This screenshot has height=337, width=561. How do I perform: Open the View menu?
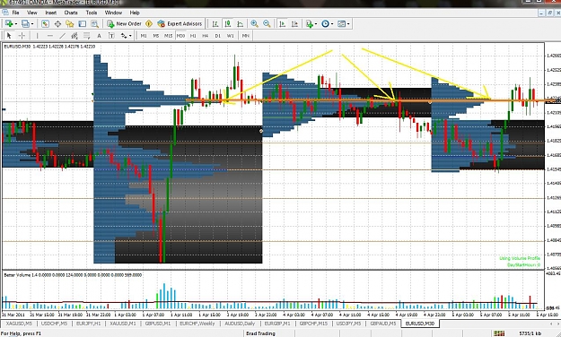(31, 13)
